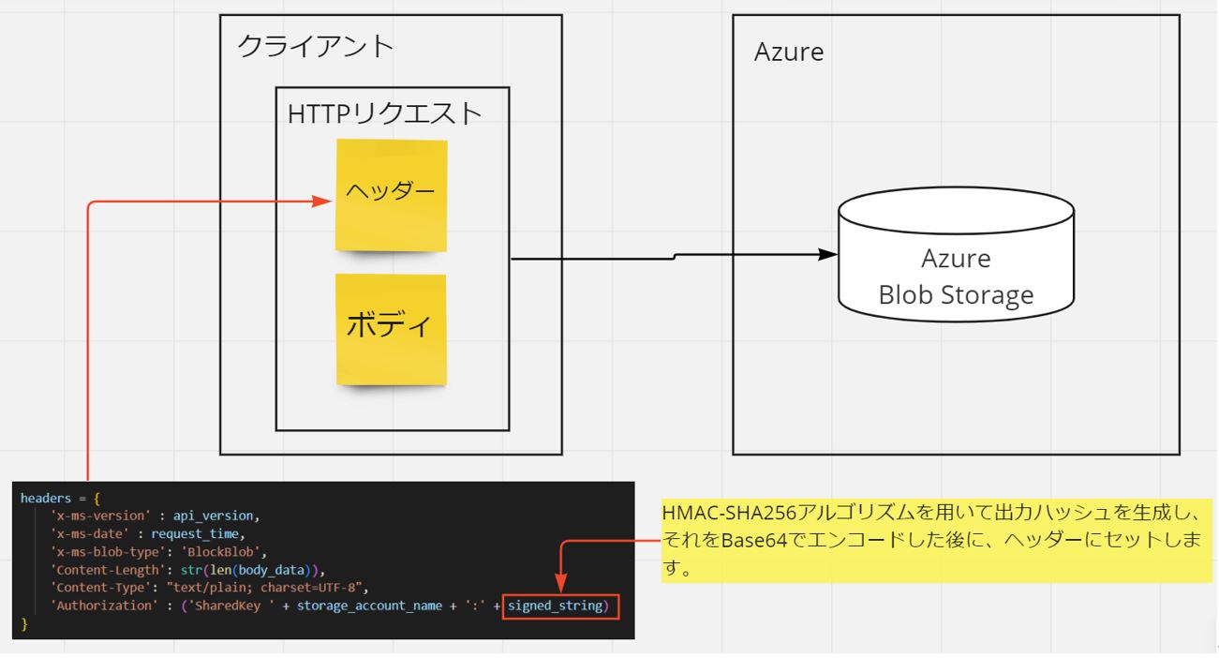Image resolution: width=1219 pixels, height=658 pixels.
Task: Click the Azure Blob Storage cylinder shape
Action: pyautogui.click(x=956, y=253)
